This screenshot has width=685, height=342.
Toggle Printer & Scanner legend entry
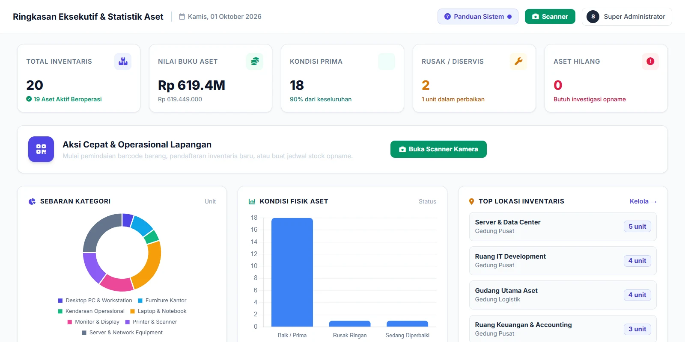pyautogui.click(x=151, y=322)
